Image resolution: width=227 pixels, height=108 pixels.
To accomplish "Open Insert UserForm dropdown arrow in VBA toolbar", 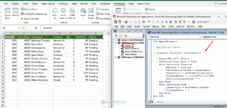I will (123, 22).
